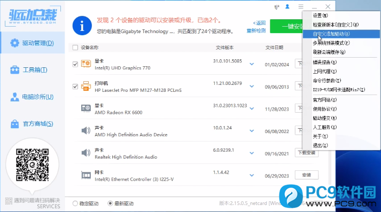This screenshot has width=381, height=212.
Task: Select 多系统预装模式 menu entry
Action: tap(341, 43)
